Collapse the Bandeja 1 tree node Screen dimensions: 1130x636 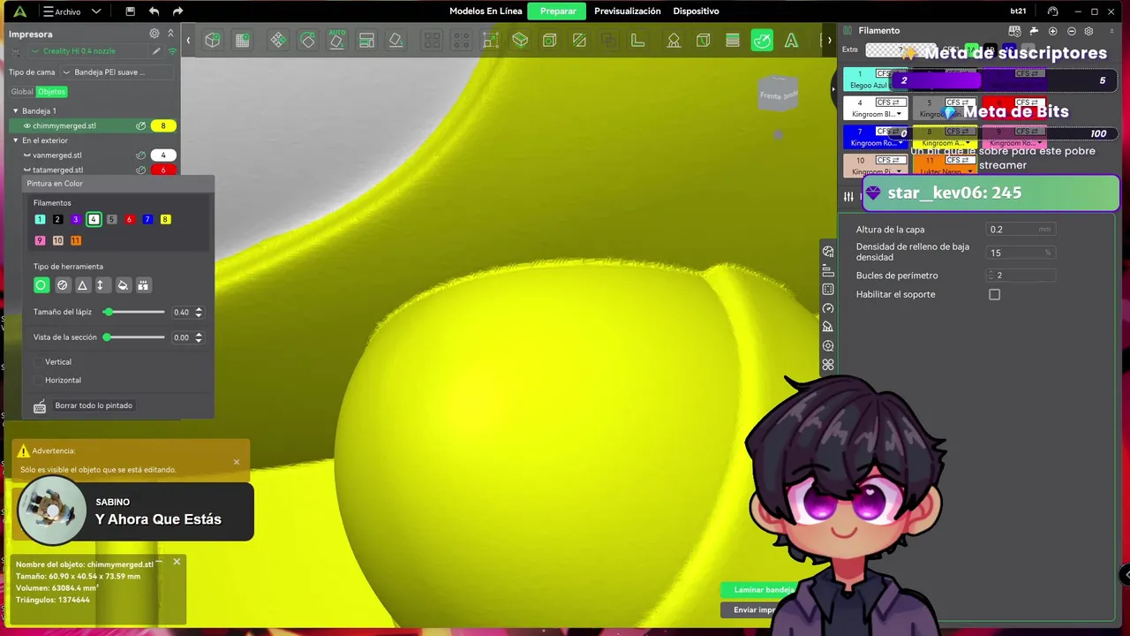click(x=15, y=111)
